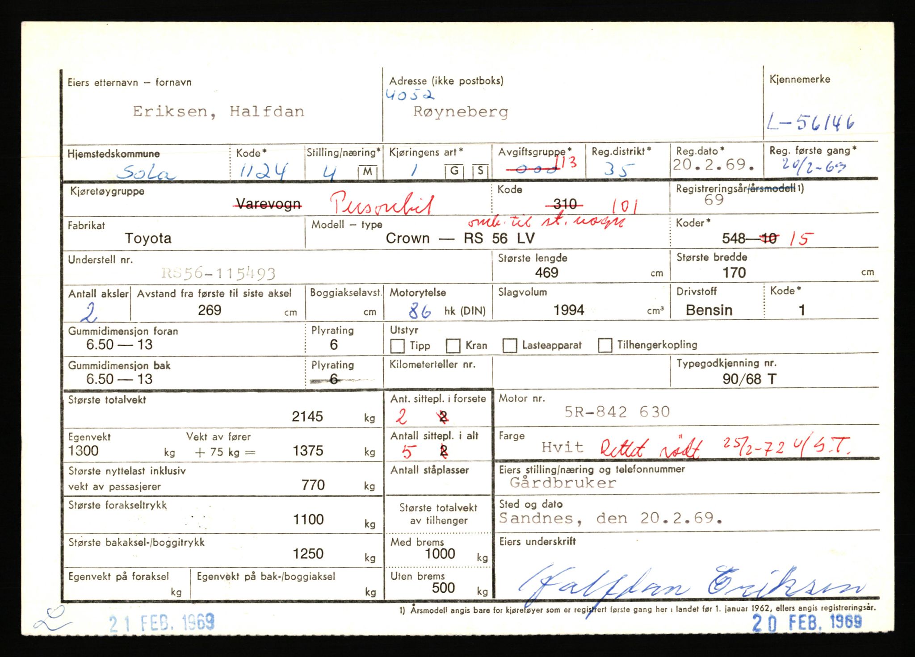
Task: Select the footnote about Årsmodell
Action: [638, 609]
